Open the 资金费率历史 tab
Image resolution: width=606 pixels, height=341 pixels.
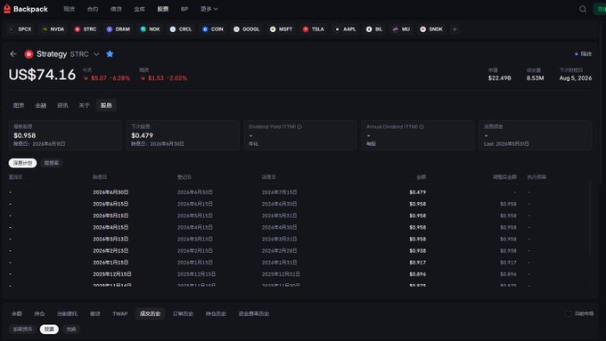pos(253,313)
